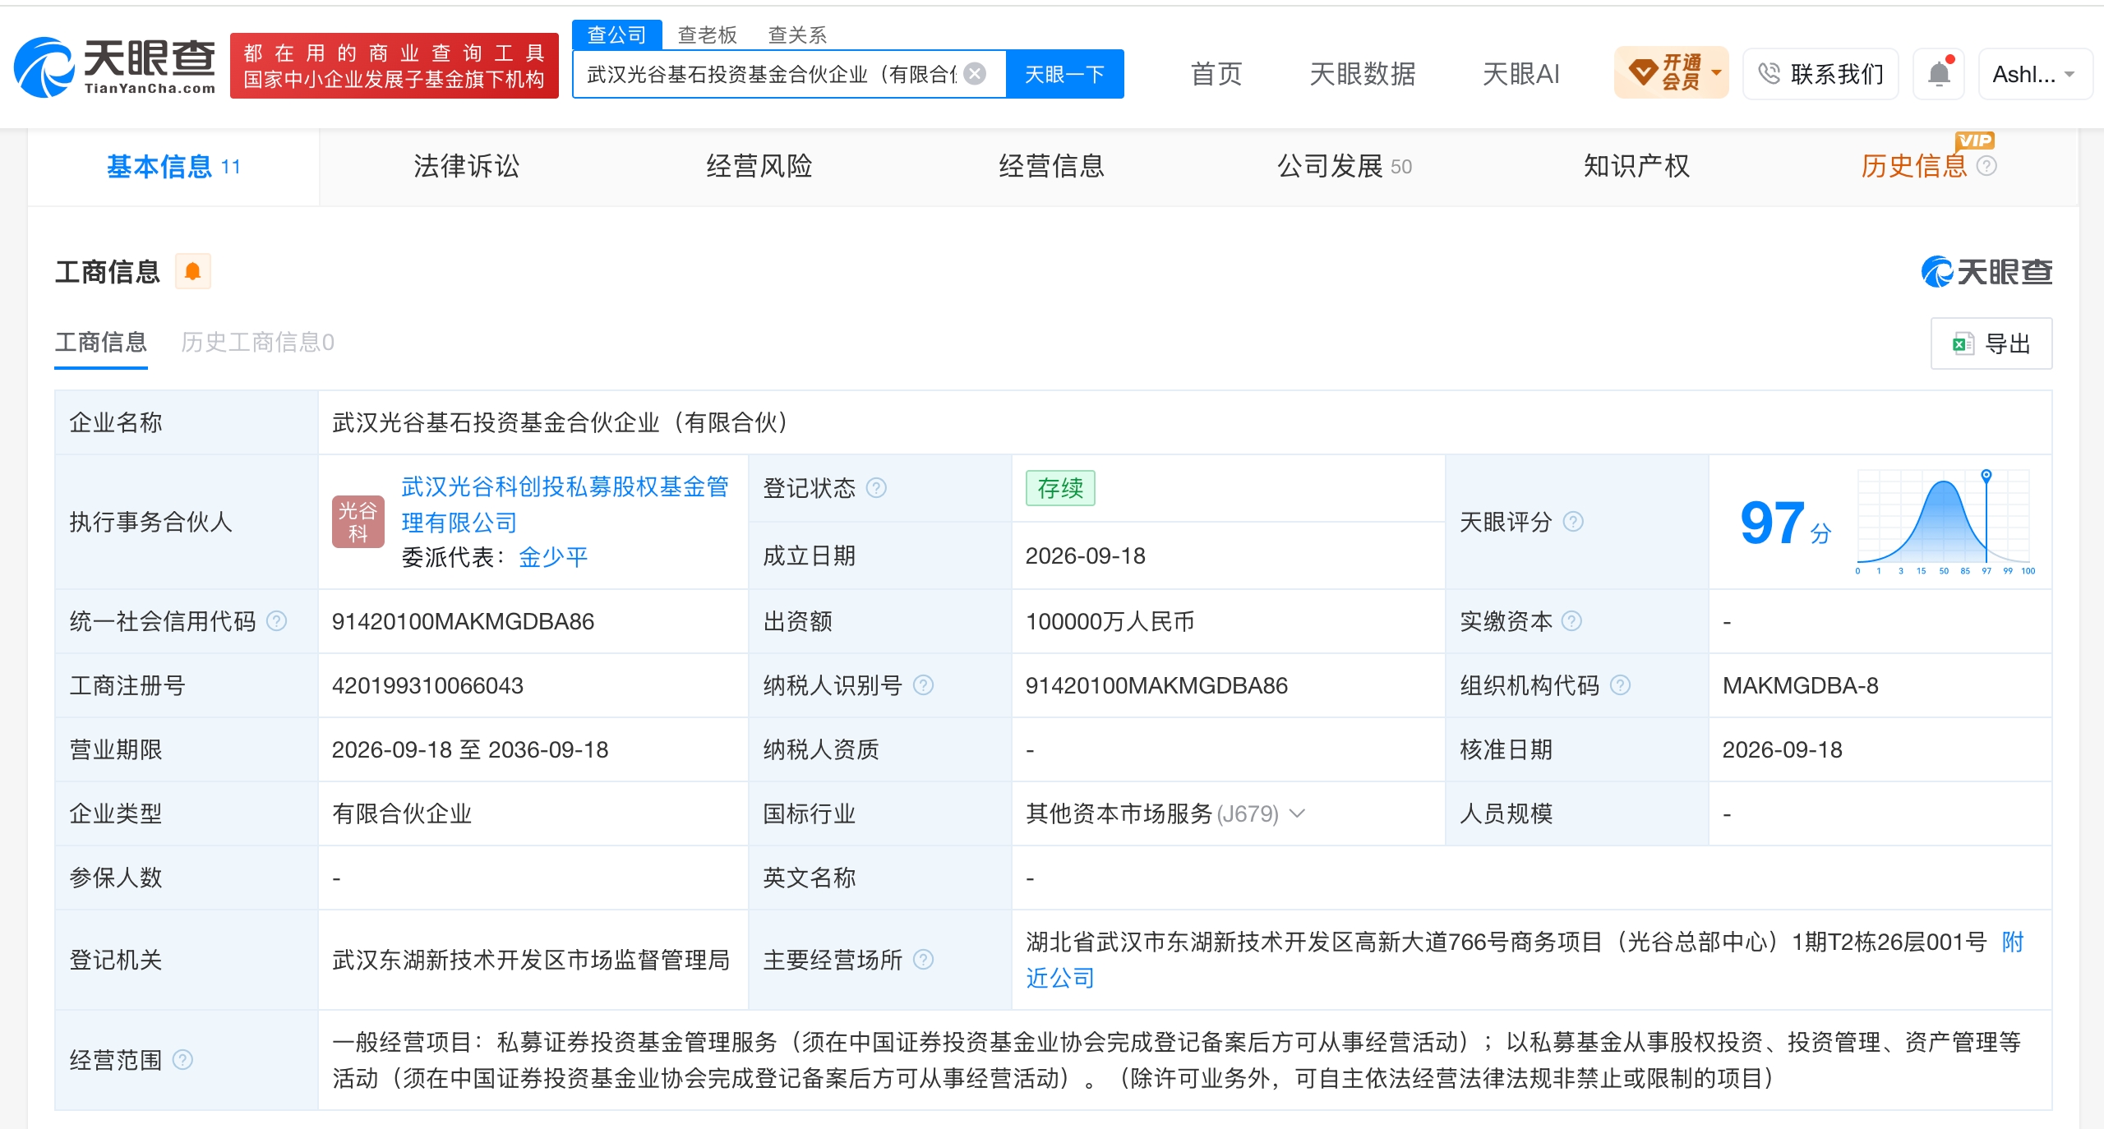The width and height of the screenshot is (2104, 1129).
Task: Click the 天眼一下 search button
Action: click(x=1064, y=74)
